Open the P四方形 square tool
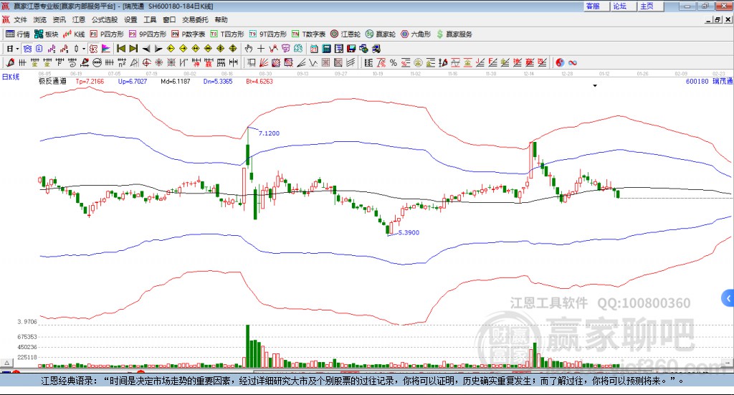The height and width of the screenshot is (395, 734). [x=107, y=34]
